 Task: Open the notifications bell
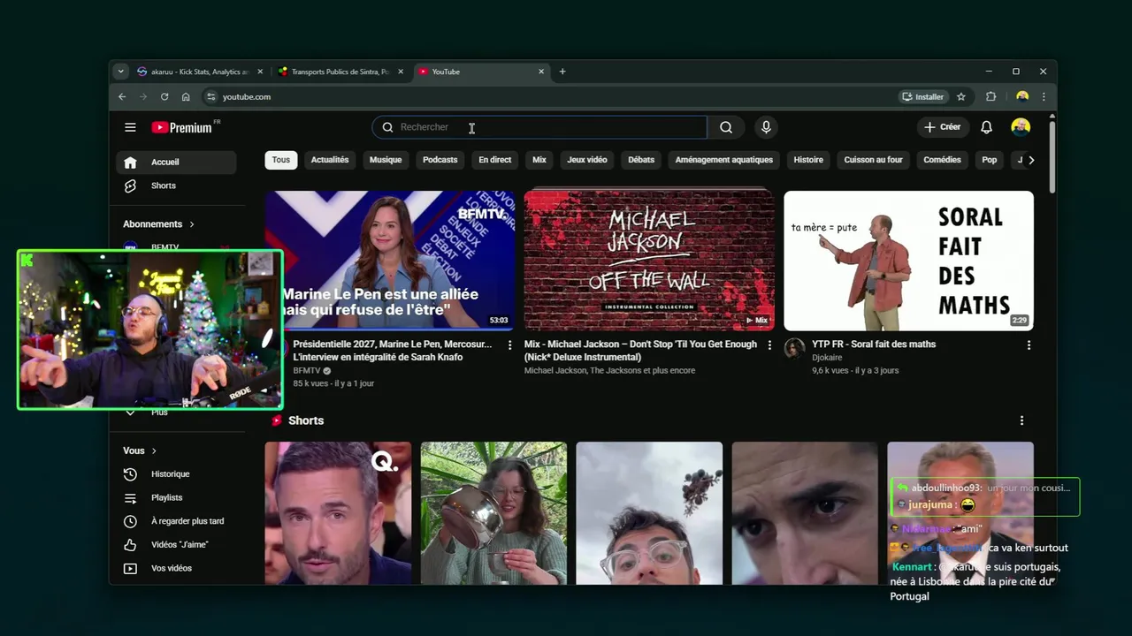tap(986, 127)
